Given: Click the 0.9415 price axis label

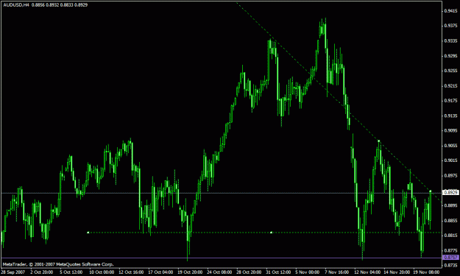Looking at the screenshot, I should coord(451,11).
